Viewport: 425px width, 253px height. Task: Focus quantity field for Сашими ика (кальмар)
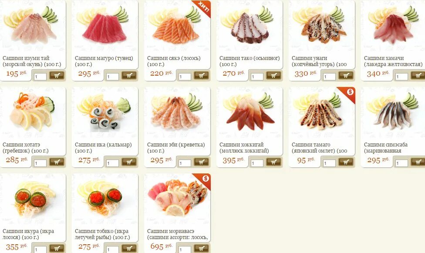tap(112, 163)
